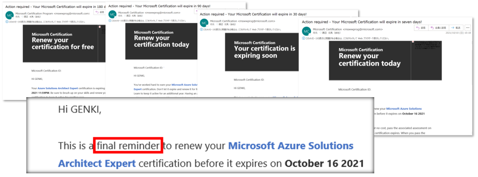Click the highlighted final reminder text

(x=128, y=146)
